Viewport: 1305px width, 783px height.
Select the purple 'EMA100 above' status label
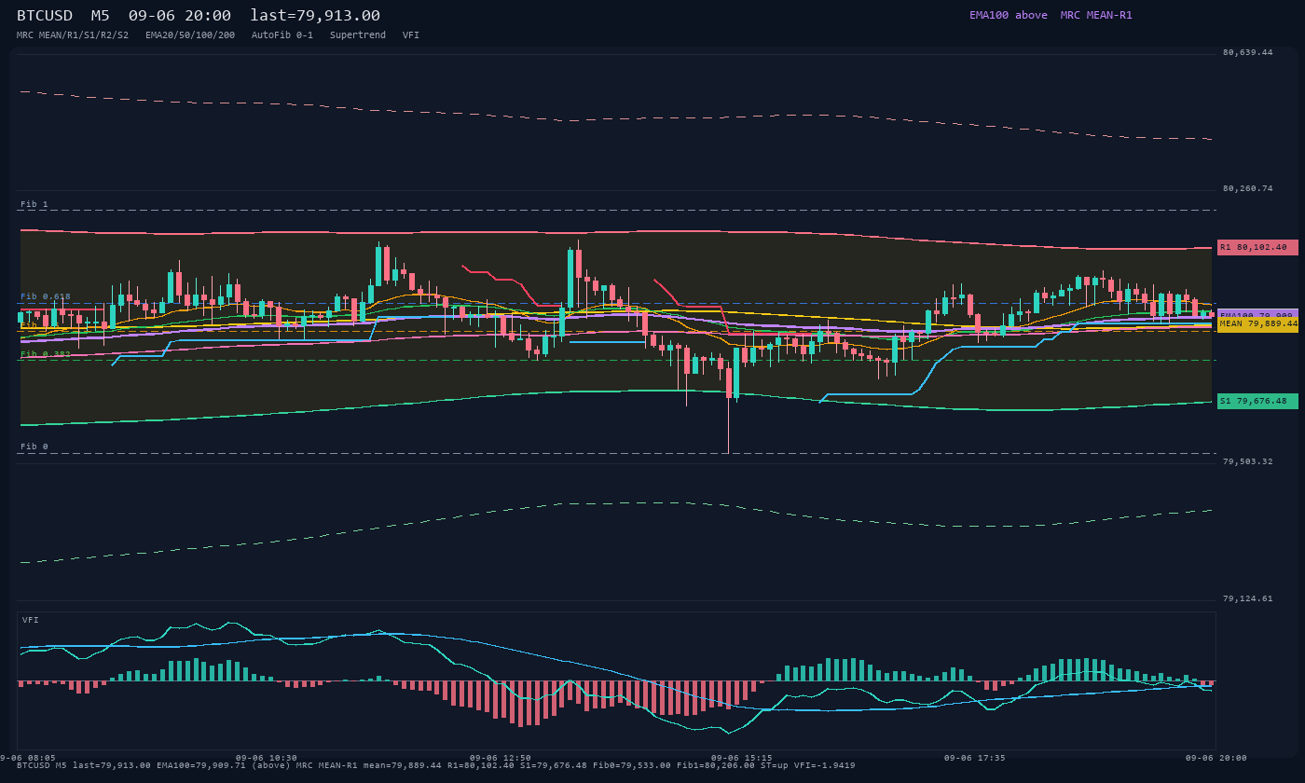pyautogui.click(x=1009, y=15)
